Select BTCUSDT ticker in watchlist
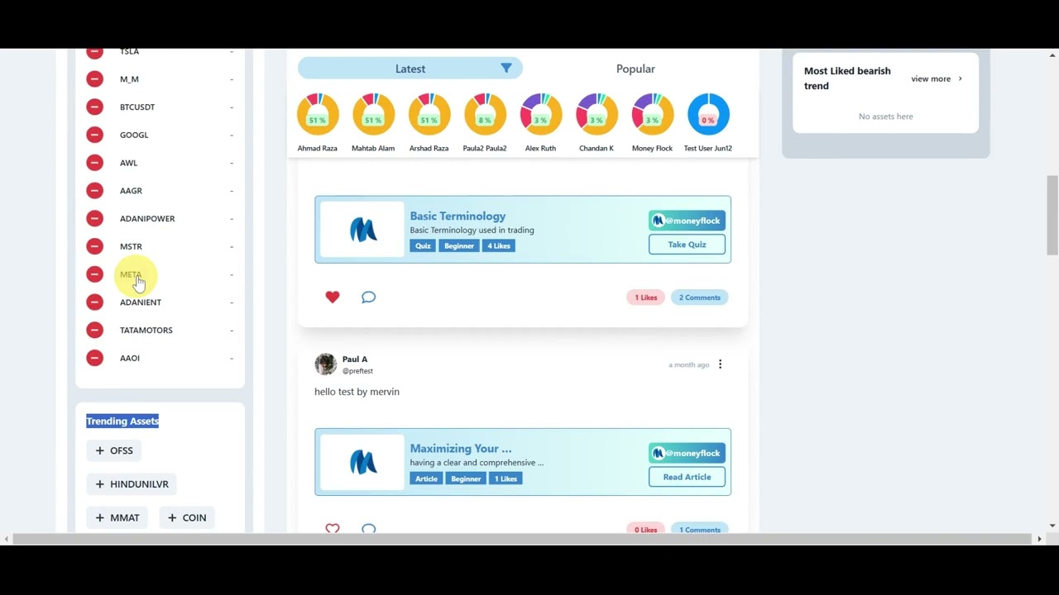 pos(137,107)
